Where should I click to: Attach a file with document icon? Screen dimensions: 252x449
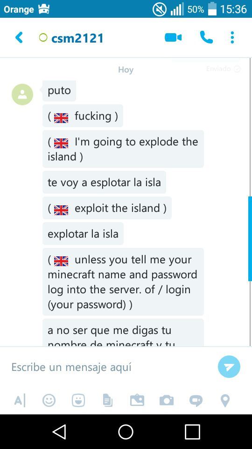(x=107, y=400)
